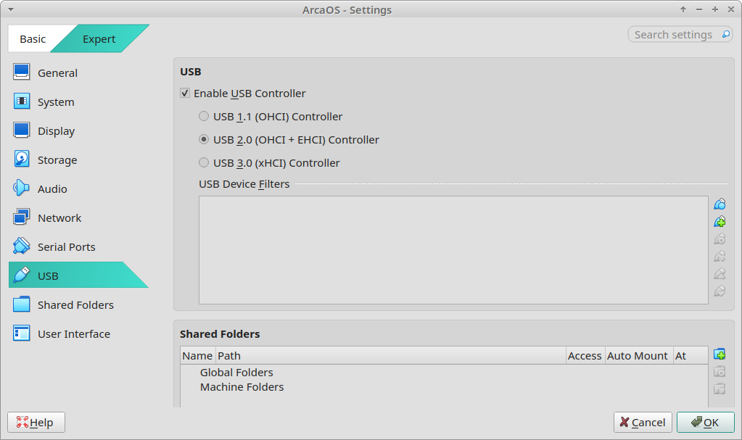Uncheck Enable USB Controller
This screenshot has height=440, width=742.
point(185,94)
